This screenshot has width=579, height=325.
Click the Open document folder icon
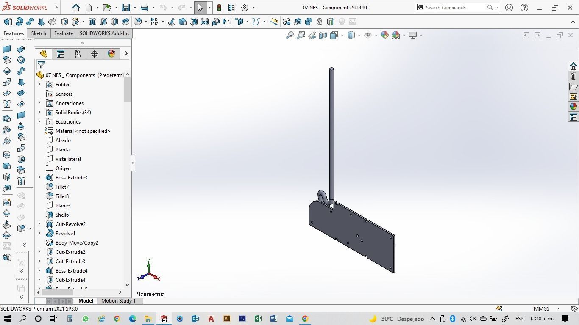point(107,8)
